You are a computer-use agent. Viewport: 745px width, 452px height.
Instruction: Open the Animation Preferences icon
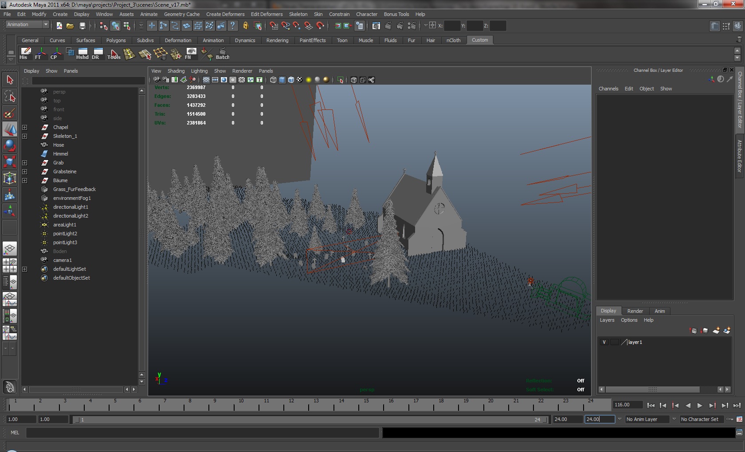(739, 419)
